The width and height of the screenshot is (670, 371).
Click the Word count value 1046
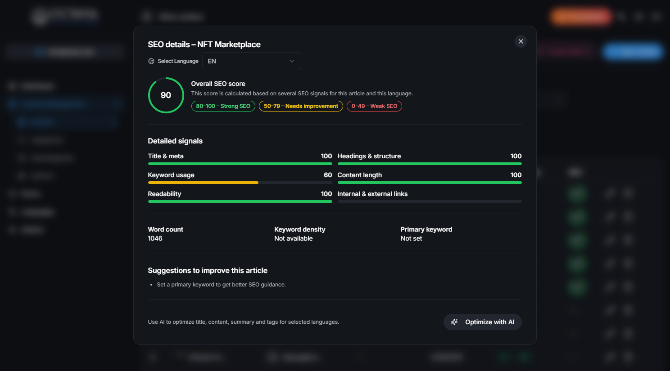tap(155, 238)
